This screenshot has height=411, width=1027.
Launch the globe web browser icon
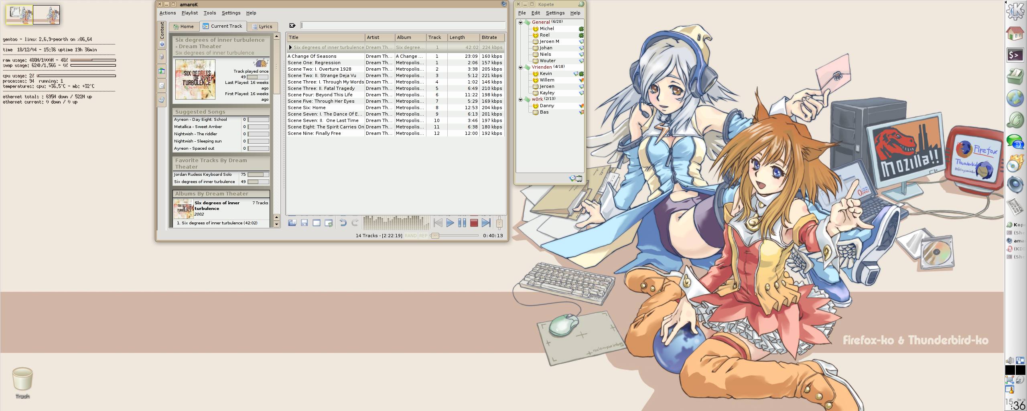(x=1015, y=98)
